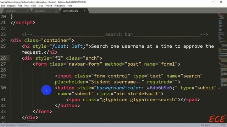
Task: Open the Tab Size 4 indentation selector
Action: [205, 125]
